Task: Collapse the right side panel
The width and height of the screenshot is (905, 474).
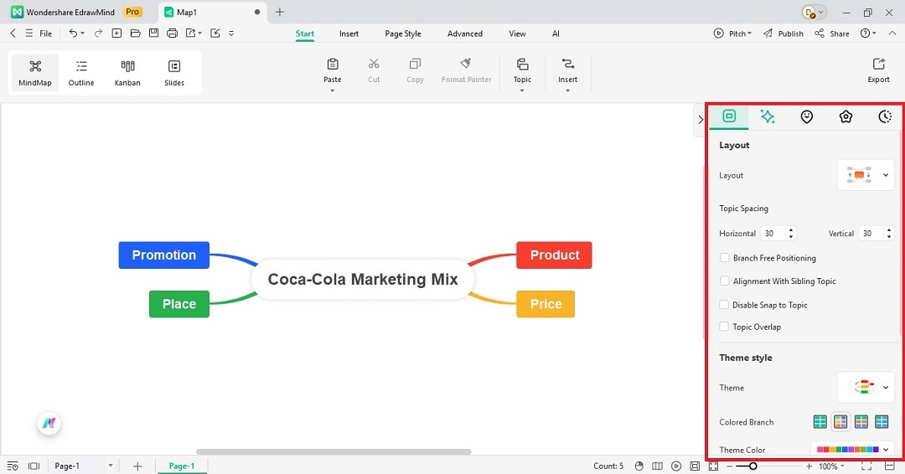Action: pos(700,120)
